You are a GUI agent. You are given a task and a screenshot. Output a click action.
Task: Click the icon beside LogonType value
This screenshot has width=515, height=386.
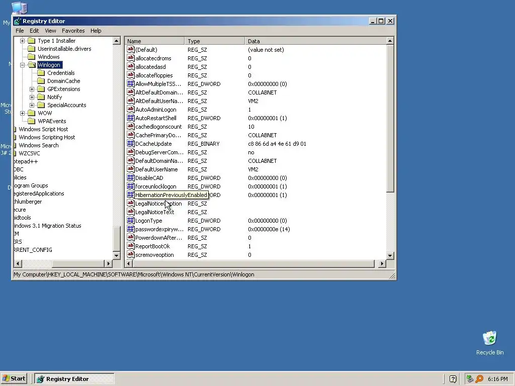point(130,220)
